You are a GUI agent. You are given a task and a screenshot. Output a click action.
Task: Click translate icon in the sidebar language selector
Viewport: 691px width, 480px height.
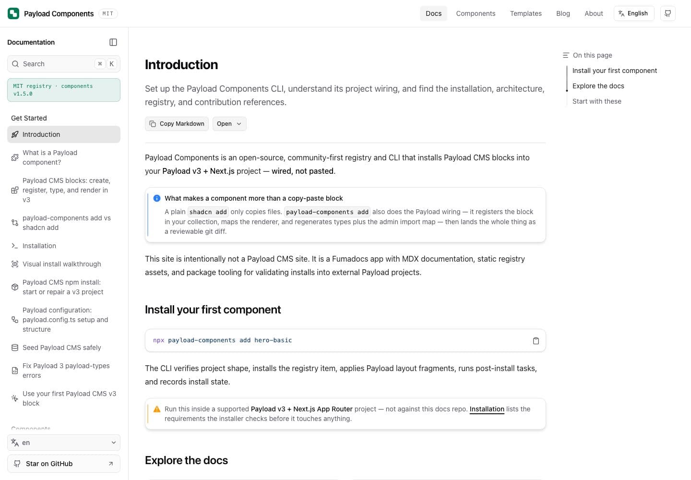coord(15,443)
